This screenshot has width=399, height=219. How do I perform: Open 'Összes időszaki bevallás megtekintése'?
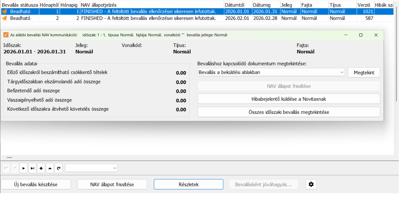pos(289,112)
